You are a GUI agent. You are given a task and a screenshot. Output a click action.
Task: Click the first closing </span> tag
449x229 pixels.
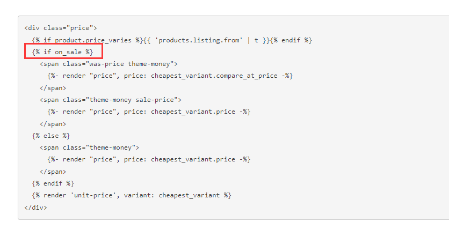(x=53, y=88)
